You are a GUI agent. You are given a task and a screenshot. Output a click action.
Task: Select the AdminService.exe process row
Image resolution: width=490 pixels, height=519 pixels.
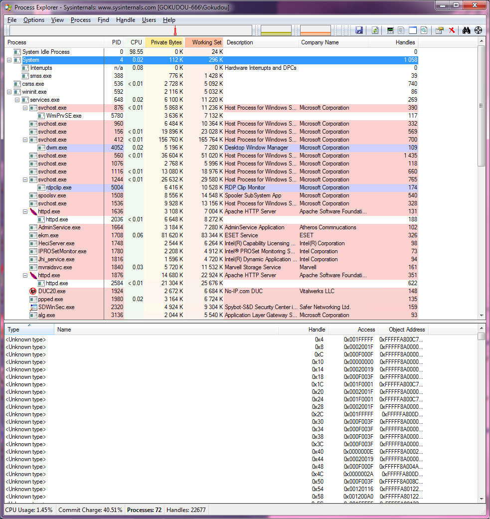click(x=211, y=227)
